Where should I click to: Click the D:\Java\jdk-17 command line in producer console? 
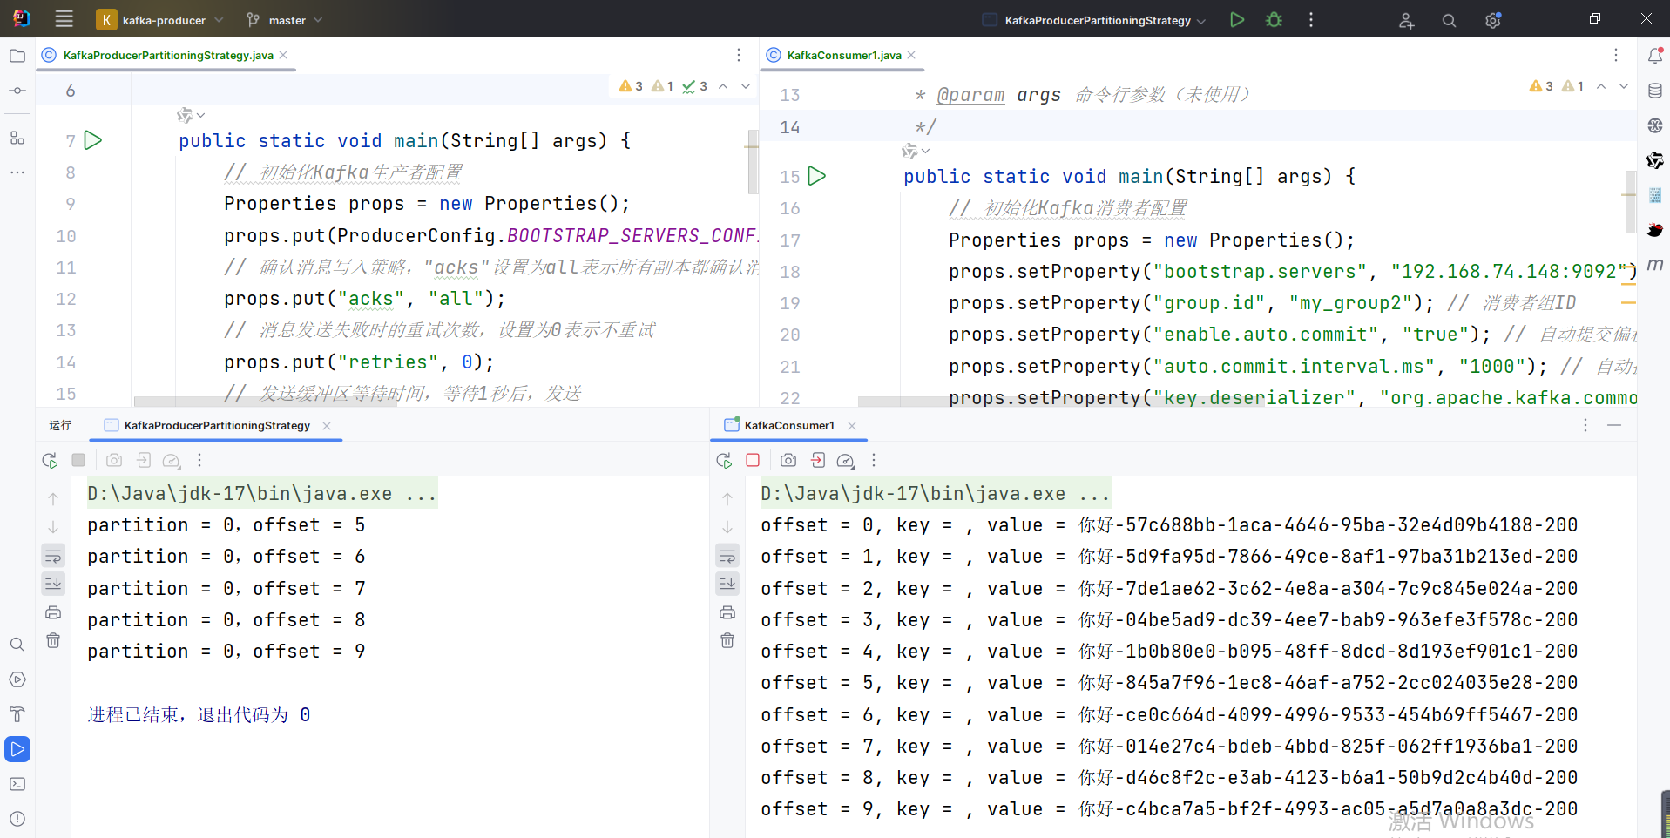click(x=261, y=494)
